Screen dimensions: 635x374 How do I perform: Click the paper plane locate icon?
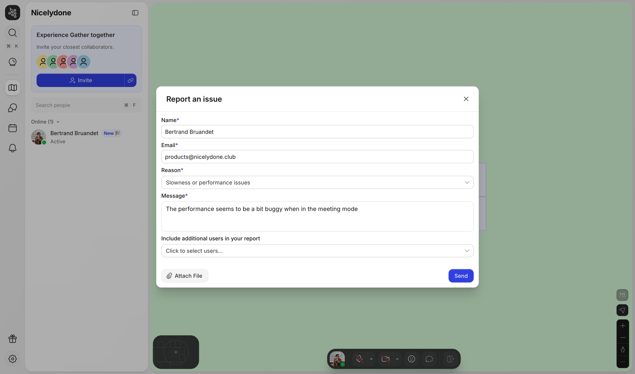622,310
